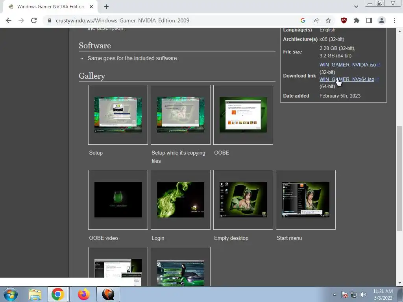Screen dimensions: 403x302
Task: Click the scrollbar down arrow
Action: coord(399,283)
